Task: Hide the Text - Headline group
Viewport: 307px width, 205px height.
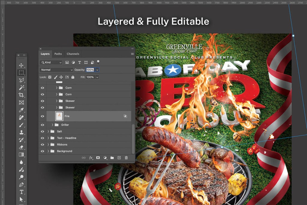Action: click(x=43, y=138)
